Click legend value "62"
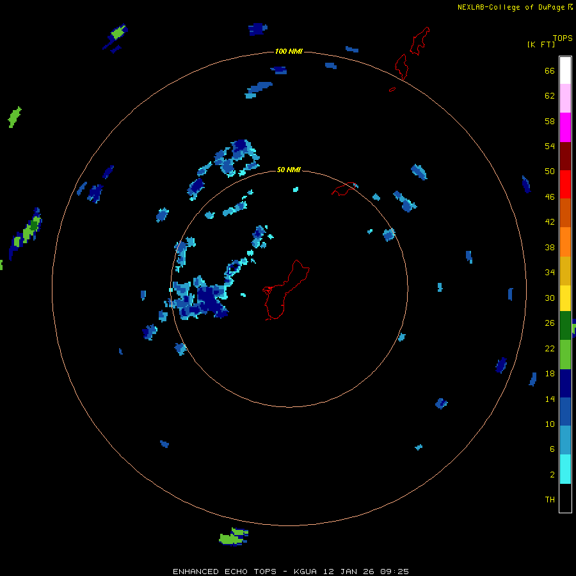Screen dimensions: 576x576 pyautogui.click(x=550, y=96)
